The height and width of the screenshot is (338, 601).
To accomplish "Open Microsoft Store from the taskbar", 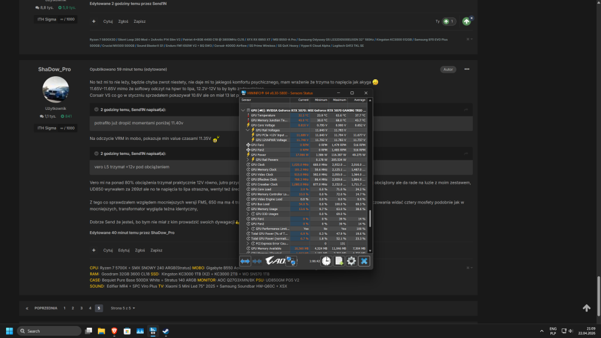I will coord(127,331).
